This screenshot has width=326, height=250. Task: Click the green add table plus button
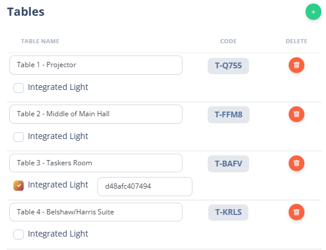[x=313, y=12]
